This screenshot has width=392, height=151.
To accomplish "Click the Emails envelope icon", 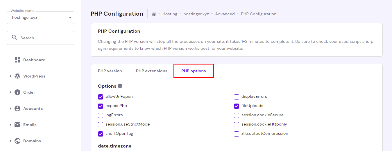I will (17, 125).
